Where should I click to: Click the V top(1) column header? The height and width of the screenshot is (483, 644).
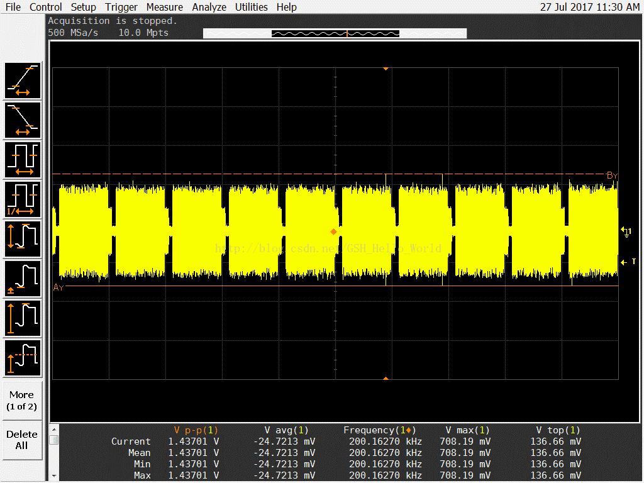(x=558, y=430)
